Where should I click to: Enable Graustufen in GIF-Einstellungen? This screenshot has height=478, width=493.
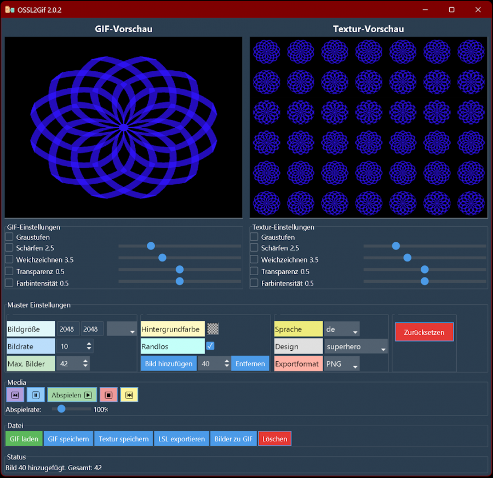[x=9, y=237]
